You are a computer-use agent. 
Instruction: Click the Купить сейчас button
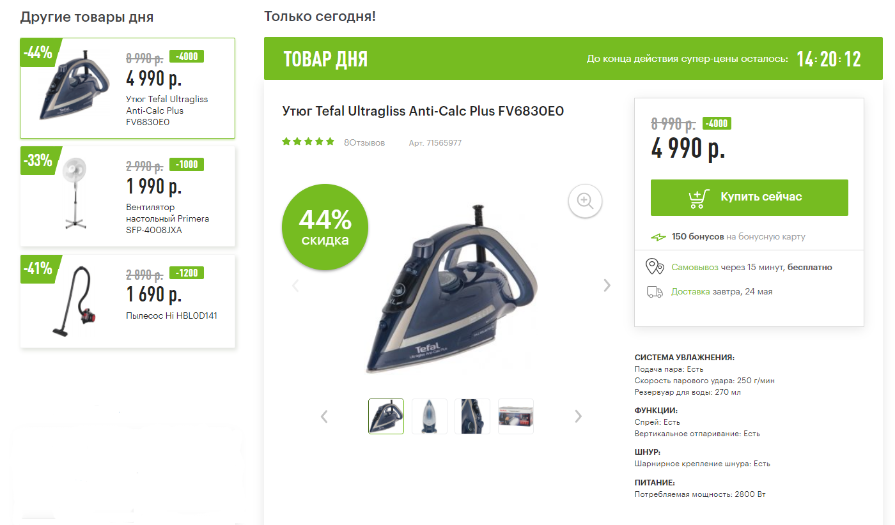749,197
